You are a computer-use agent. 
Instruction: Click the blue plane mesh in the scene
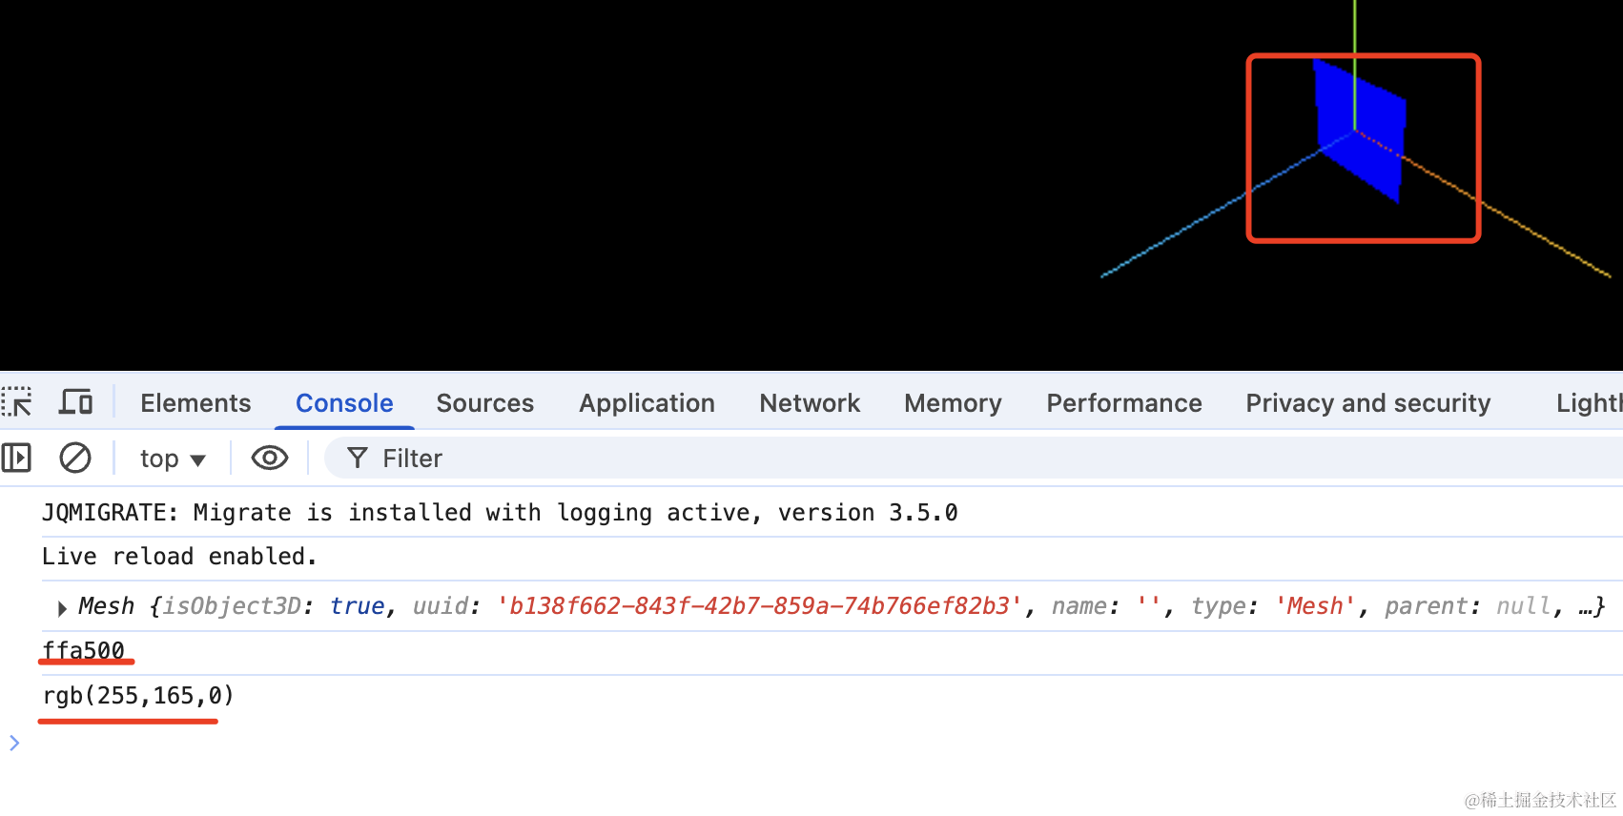point(1359,130)
